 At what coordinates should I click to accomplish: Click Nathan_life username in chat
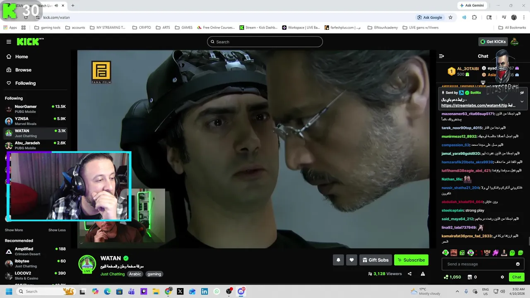(x=452, y=179)
